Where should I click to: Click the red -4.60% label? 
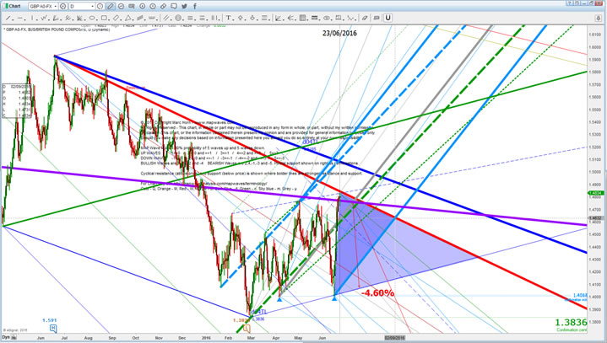coord(377,293)
